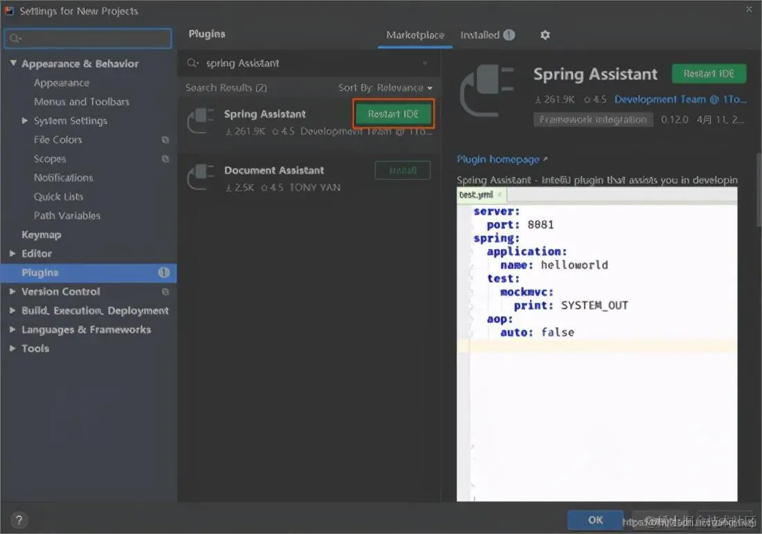
Task: Focus the settings search field
Action: coord(88,38)
